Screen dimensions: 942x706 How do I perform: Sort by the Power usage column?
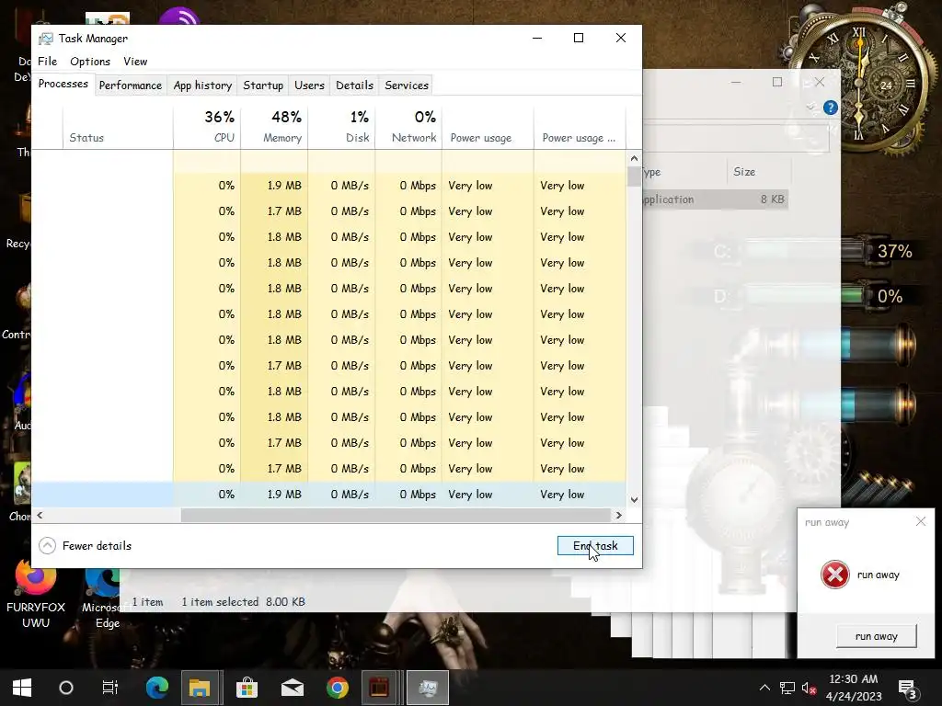pos(488,128)
